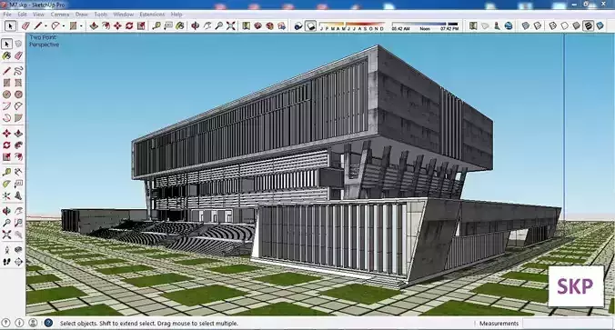Open the Arc tool dropdown arrow
615x330 pixels.
click(x=64, y=26)
